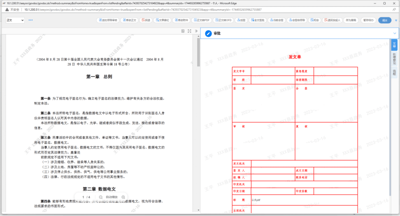Click the blue pencil 审批 icon

208,33
